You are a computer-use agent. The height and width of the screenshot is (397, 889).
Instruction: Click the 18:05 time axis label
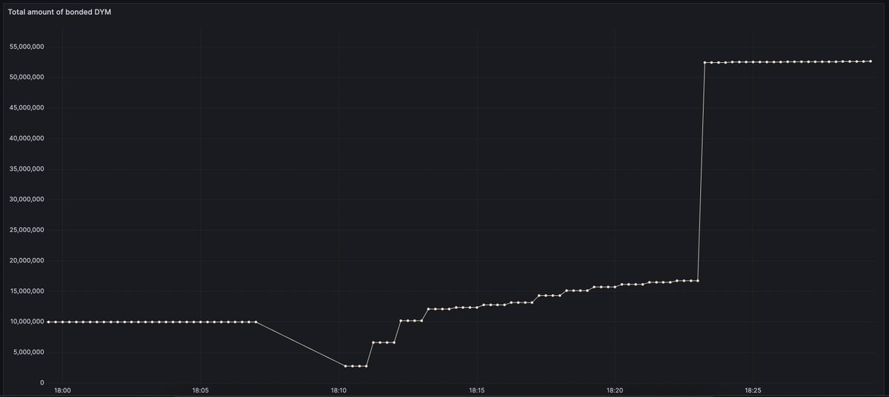200,390
